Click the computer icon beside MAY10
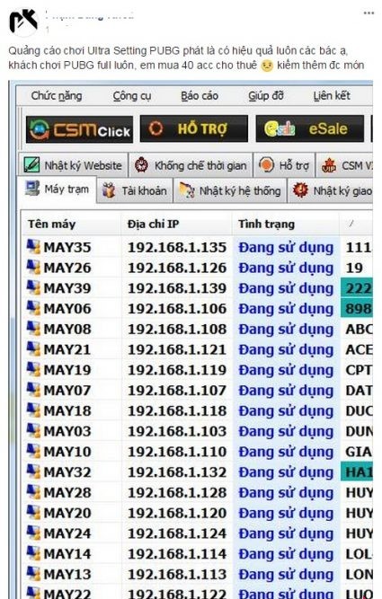Screen dimensions: 382x599 (x=33, y=451)
